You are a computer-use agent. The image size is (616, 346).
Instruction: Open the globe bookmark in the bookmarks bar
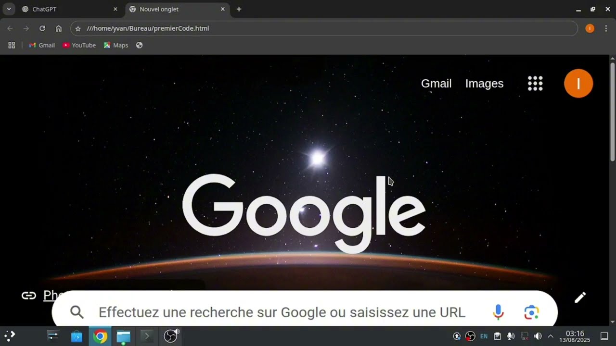point(139,45)
